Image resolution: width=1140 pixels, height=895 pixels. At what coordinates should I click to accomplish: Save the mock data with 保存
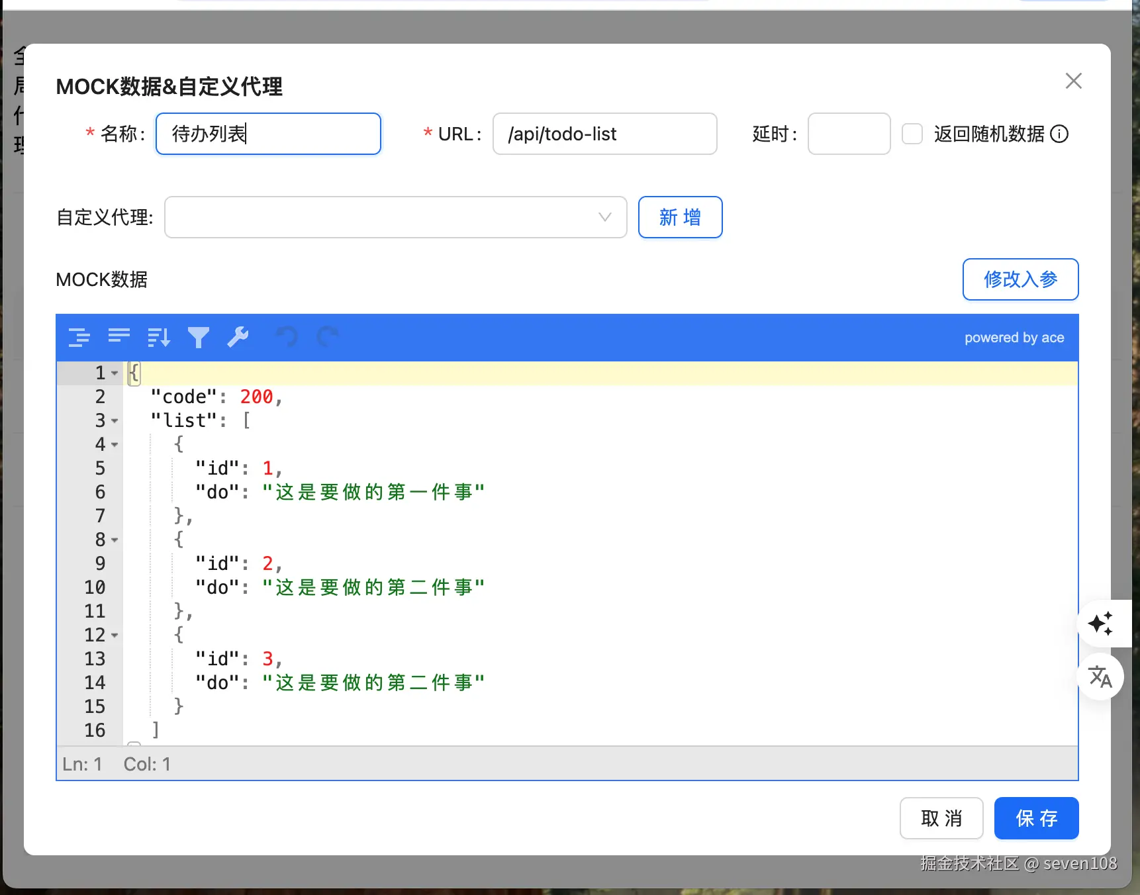pyautogui.click(x=1037, y=818)
